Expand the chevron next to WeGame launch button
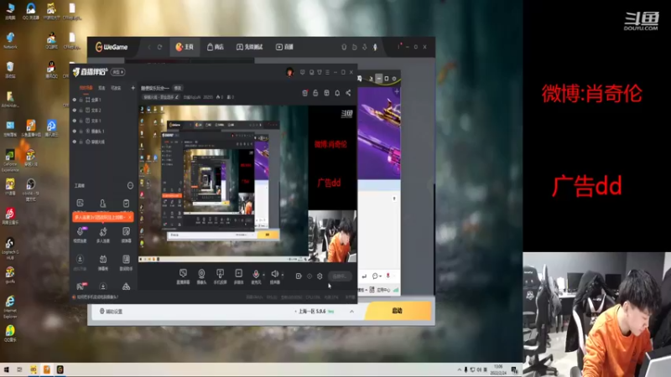This screenshot has height=377, width=671. [x=351, y=312]
